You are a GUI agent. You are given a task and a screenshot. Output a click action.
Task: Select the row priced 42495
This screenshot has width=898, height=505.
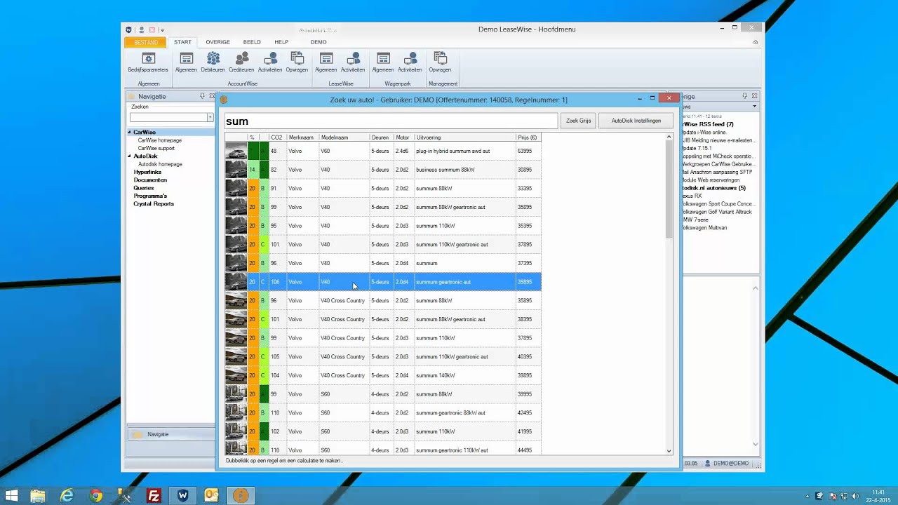(x=383, y=412)
